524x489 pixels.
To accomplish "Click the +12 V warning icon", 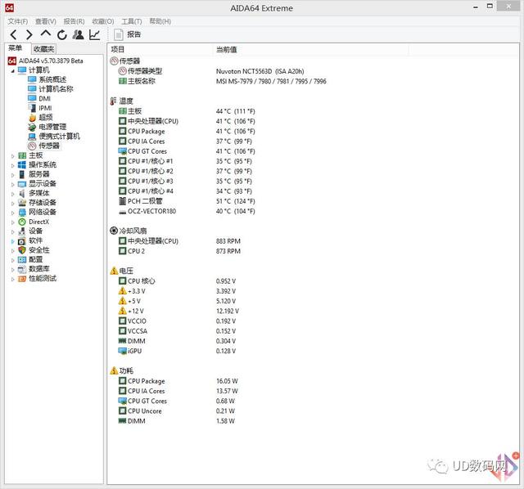I will [x=122, y=311].
